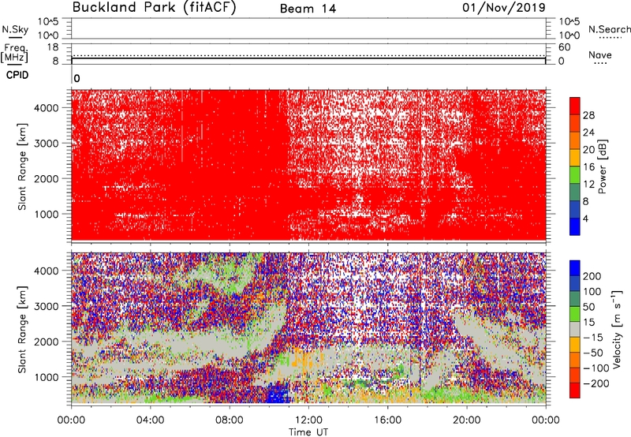Click the 2000 km tick on velocity panel
This screenshot has width=631, height=437.
point(46,342)
